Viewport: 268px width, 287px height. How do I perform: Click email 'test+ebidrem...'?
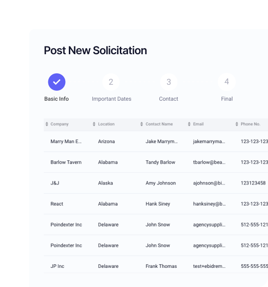pyautogui.click(x=209, y=266)
